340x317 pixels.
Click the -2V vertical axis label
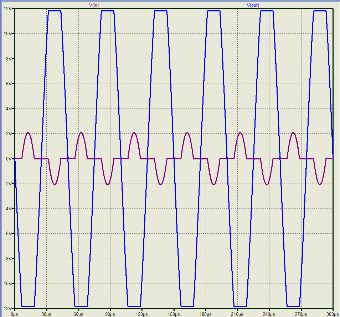[x=8, y=184]
